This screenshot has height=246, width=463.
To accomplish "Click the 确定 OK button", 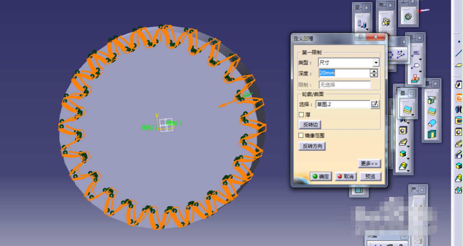I will pos(321,176).
